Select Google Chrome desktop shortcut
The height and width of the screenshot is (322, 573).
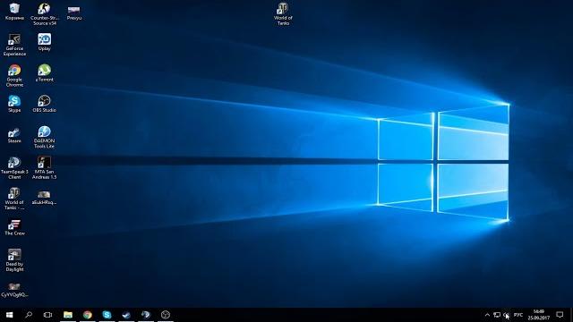pos(14,75)
